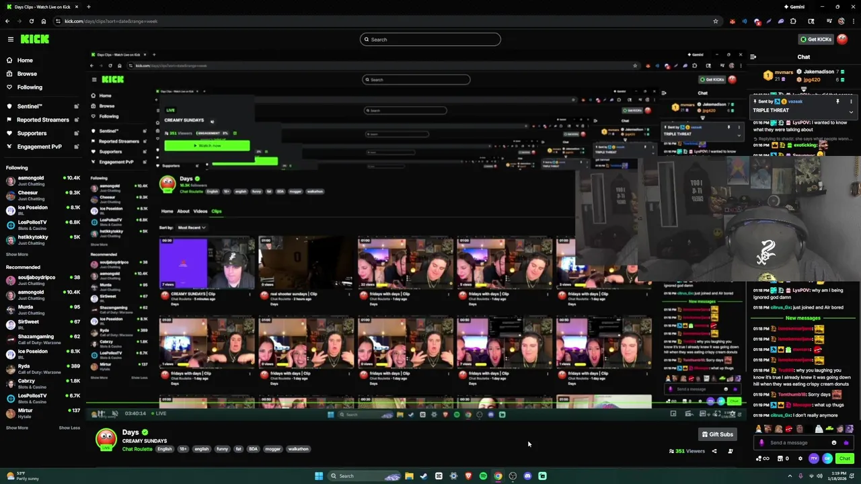861x484 pixels.
Task: Open pinned message three-dot options
Action: click(x=851, y=102)
